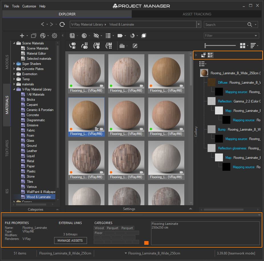Screen dimensions: 264x261
Task: Click the orange category color square
Action: click(x=146, y=243)
